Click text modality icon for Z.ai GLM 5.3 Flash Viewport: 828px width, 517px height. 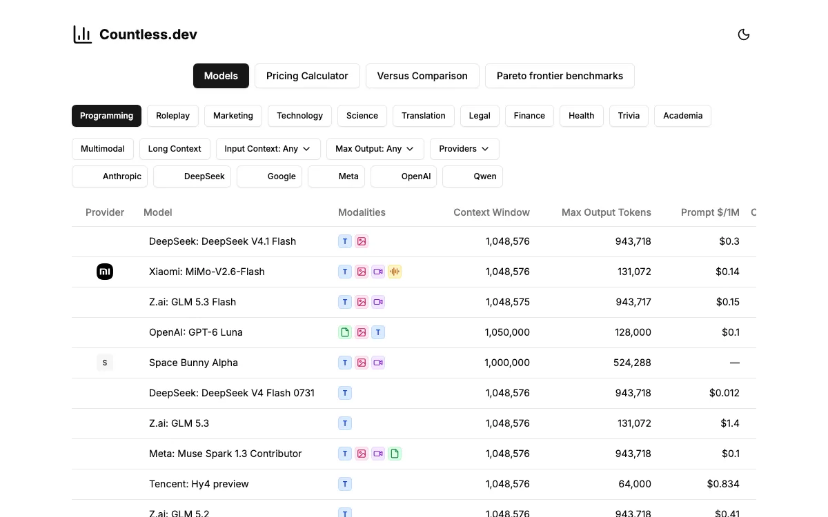click(345, 302)
